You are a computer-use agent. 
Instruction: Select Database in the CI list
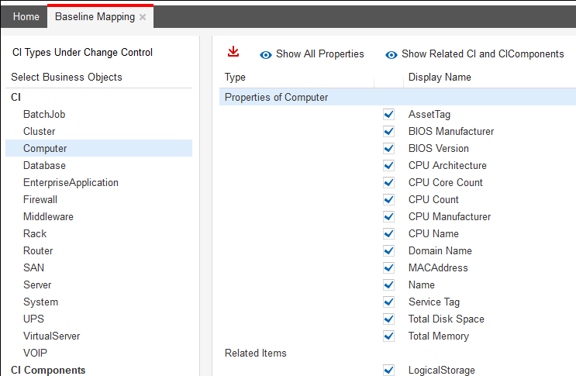point(44,166)
